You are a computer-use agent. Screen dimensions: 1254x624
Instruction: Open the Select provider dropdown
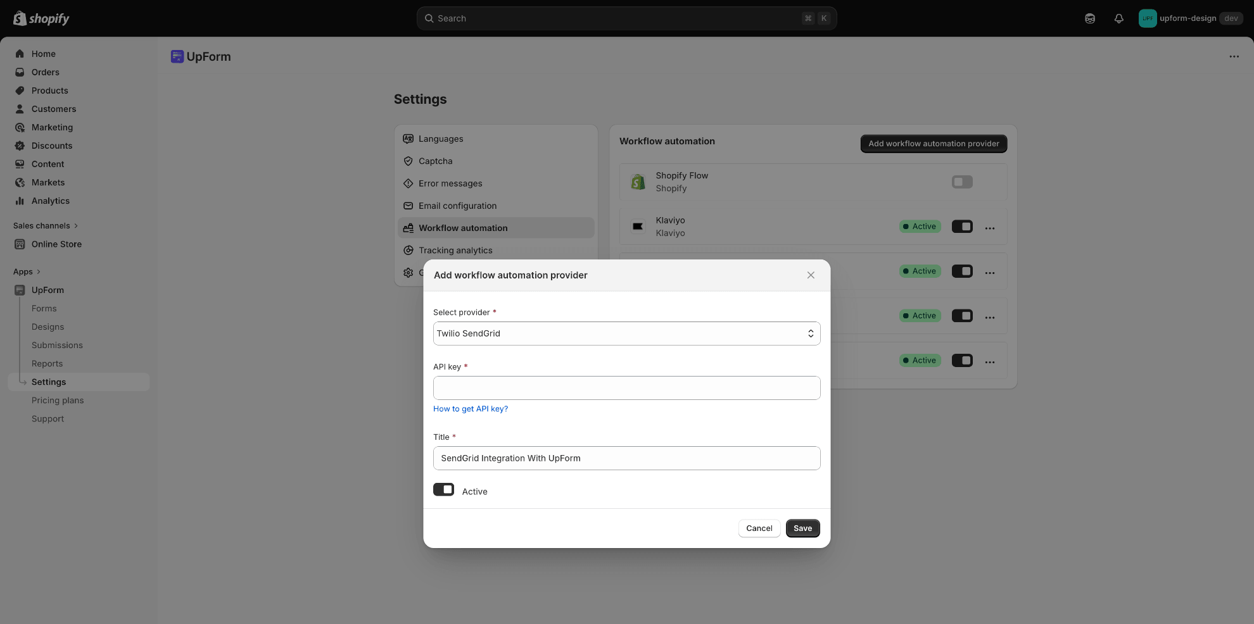[x=627, y=334]
